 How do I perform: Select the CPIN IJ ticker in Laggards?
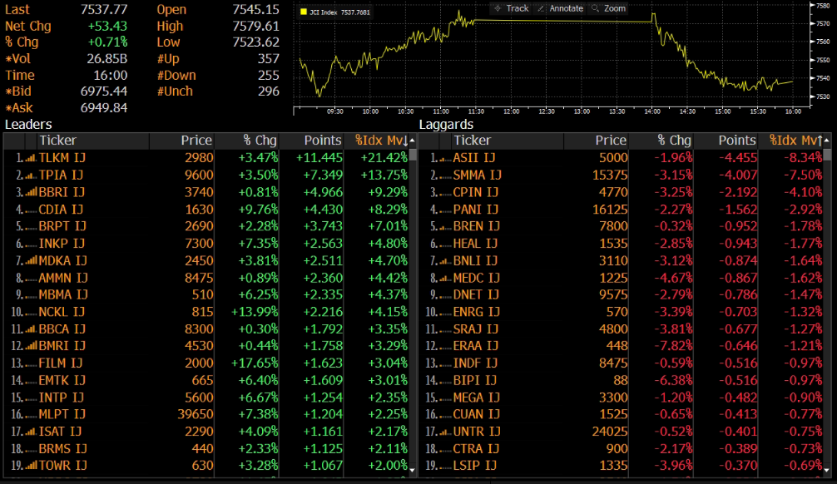476,192
